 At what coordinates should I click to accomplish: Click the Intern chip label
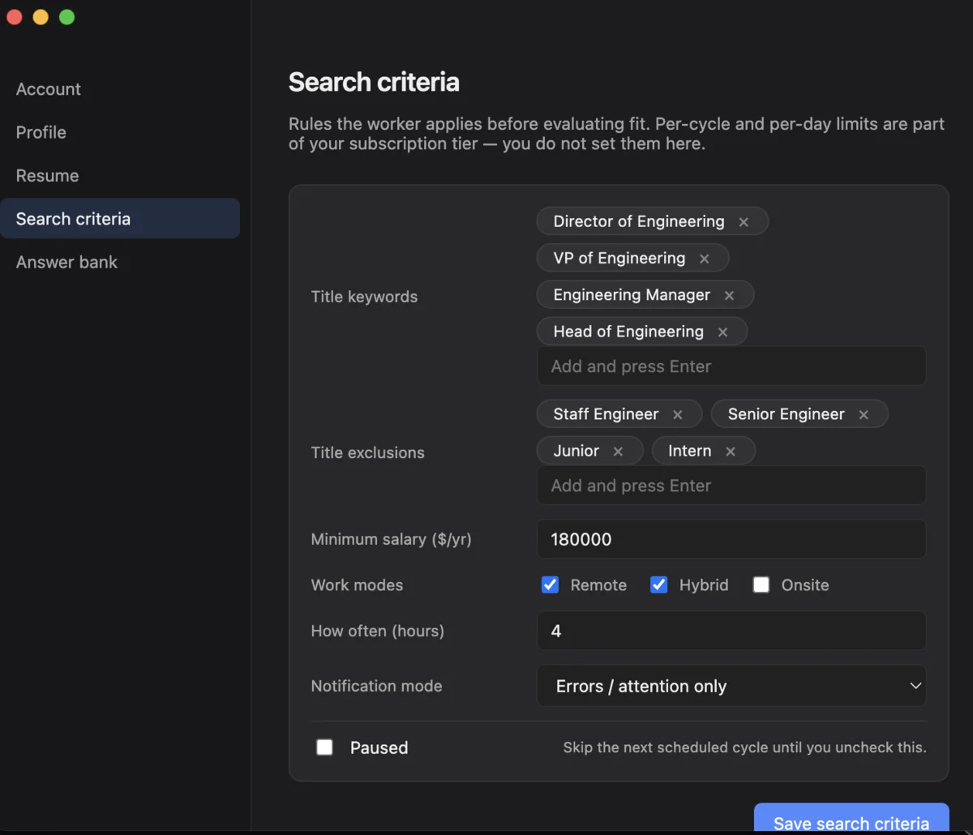[x=690, y=451]
